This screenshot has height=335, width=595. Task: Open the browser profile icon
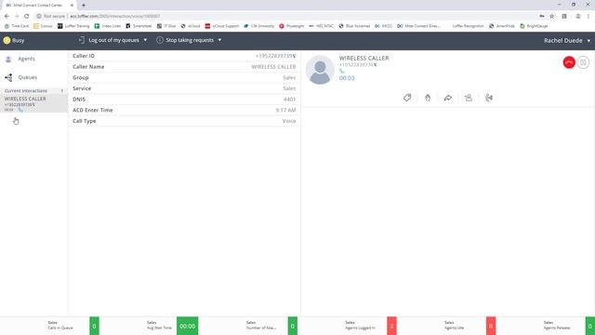[x=578, y=16]
